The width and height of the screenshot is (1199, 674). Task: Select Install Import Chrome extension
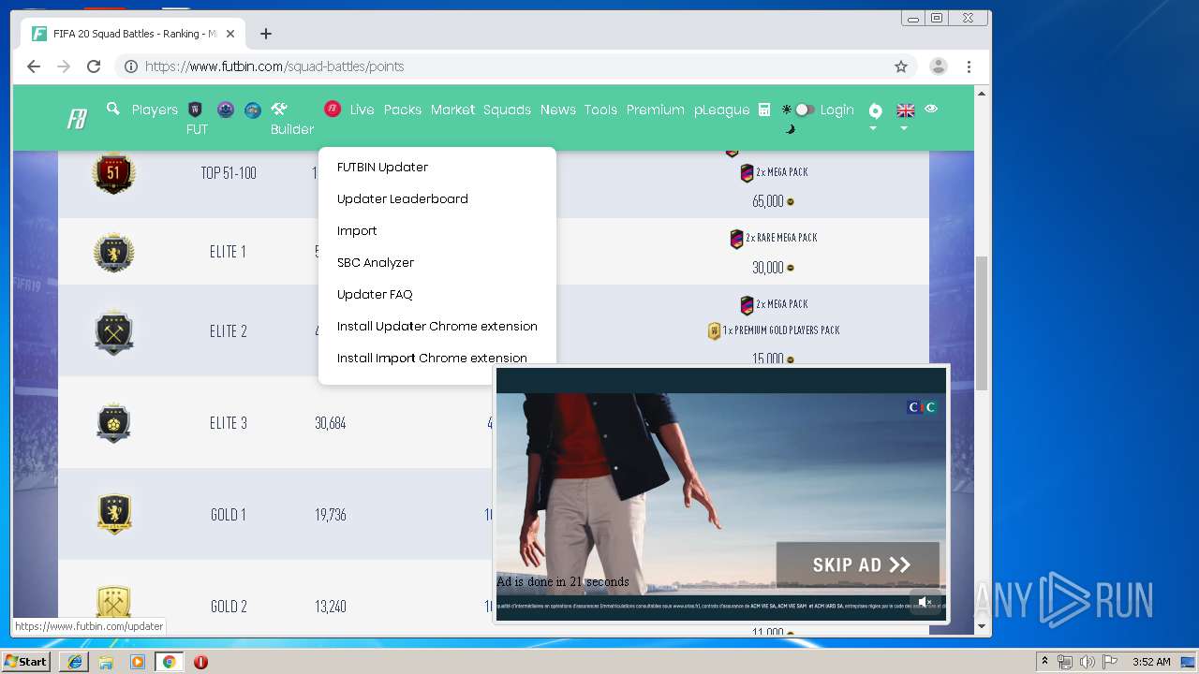click(432, 358)
